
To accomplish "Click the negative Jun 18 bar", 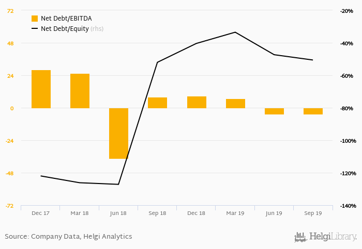I will click(118, 133).
